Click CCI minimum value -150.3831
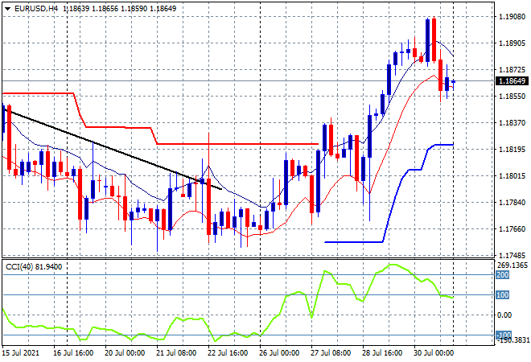This screenshot has width=531, height=362. [512, 340]
